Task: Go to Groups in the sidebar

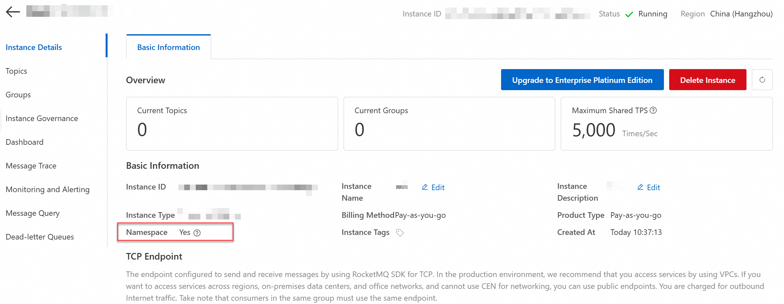Action: tap(18, 95)
